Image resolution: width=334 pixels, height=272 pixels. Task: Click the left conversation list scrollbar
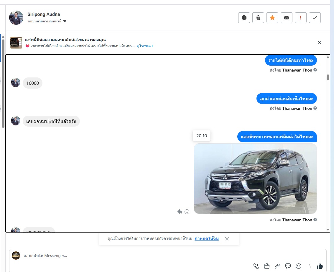click(x=3, y=83)
